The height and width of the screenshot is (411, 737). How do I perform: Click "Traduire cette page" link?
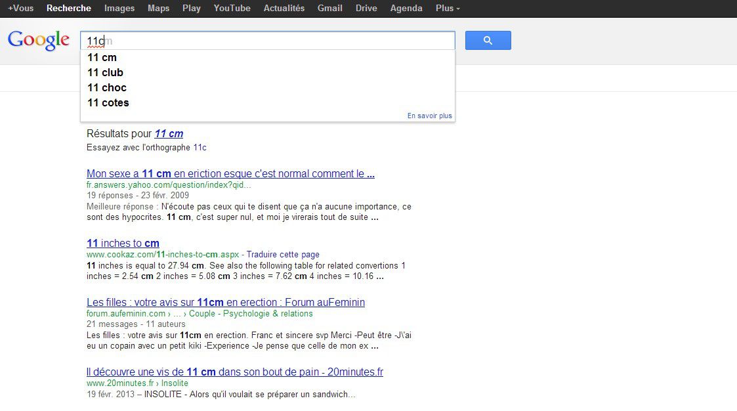pyautogui.click(x=283, y=255)
